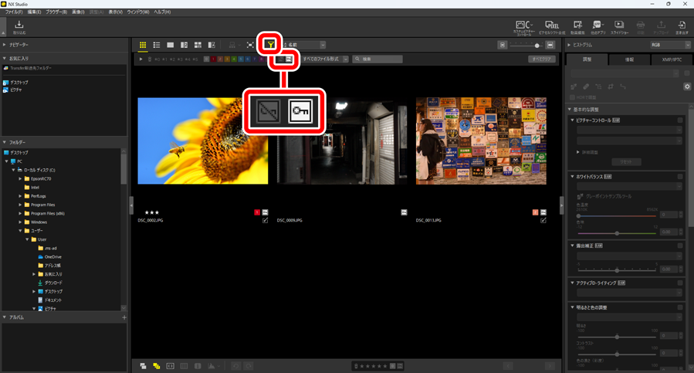Viewport: 694px width, 373px height.
Task: Click the すべてクリア button
Action: click(x=542, y=59)
